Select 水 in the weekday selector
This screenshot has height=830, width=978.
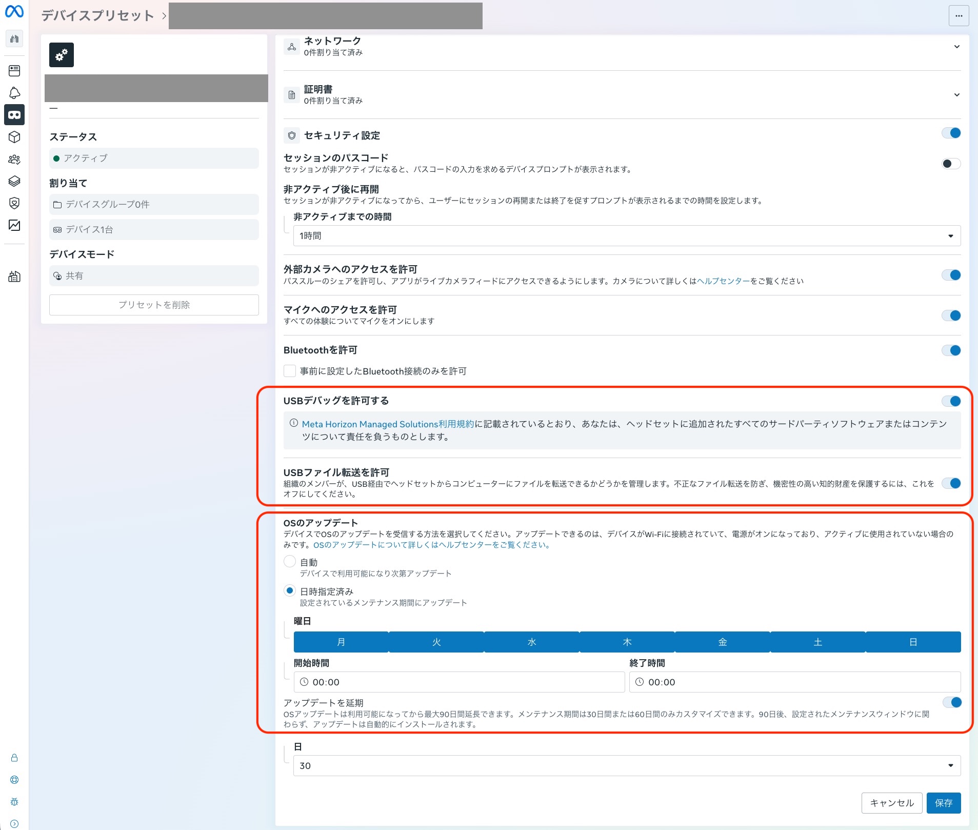[x=532, y=642]
